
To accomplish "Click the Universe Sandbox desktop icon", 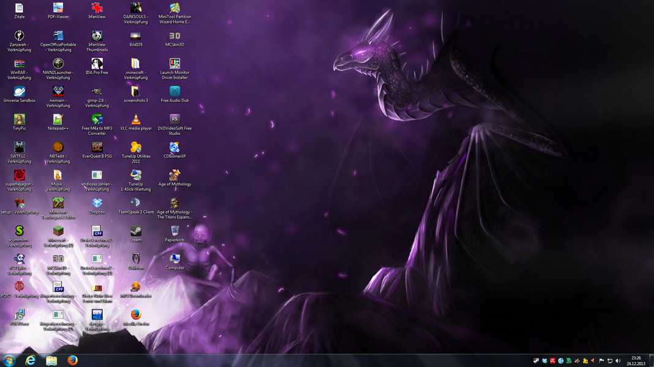I will pos(20,92).
